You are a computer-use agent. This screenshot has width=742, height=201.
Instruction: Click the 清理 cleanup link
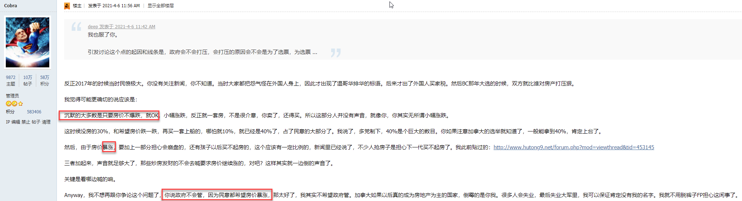pyautogui.click(x=46, y=122)
